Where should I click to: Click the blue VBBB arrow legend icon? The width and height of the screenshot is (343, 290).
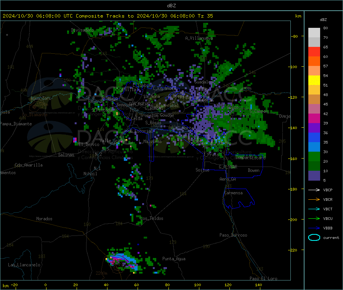coord(314,228)
